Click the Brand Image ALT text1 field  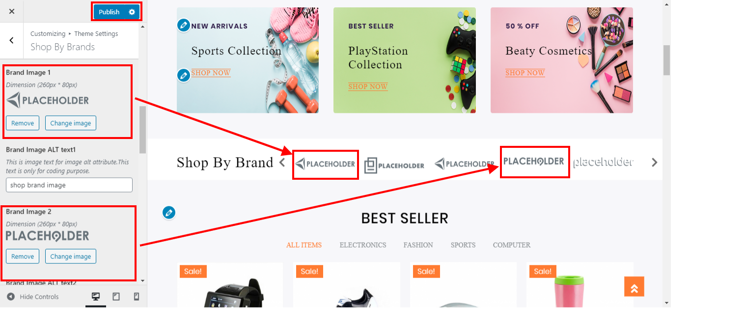[x=69, y=185]
